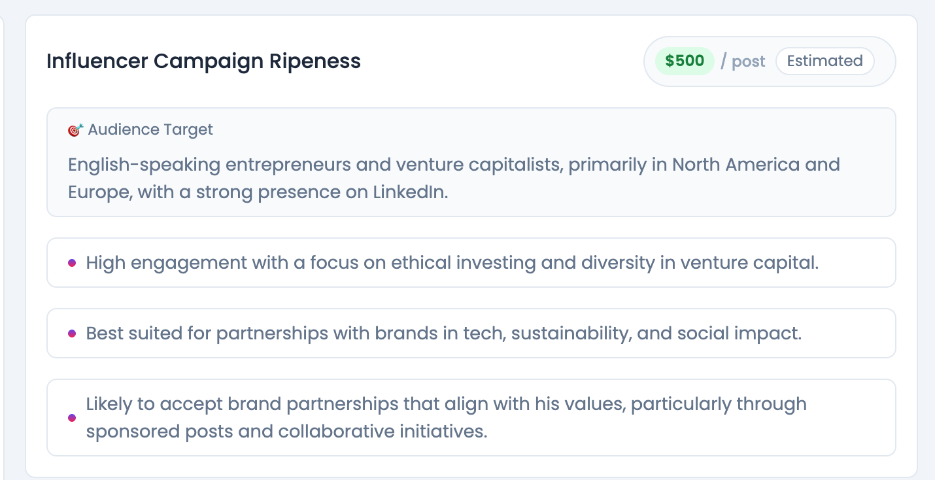Click the bullet dot beside "Best suited"
This screenshot has height=480, width=935.
pyautogui.click(x=72, y=334)
